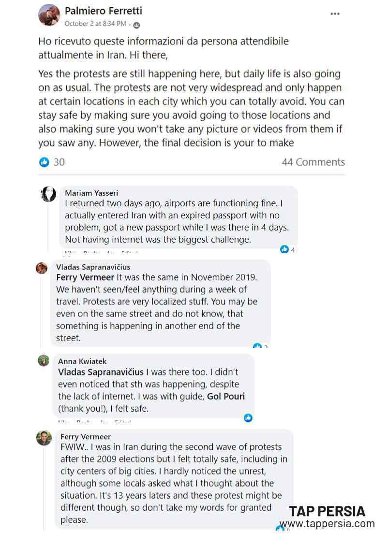Open Mariam Yasseri's avatar
387x546 pixels.
point(49,194)
